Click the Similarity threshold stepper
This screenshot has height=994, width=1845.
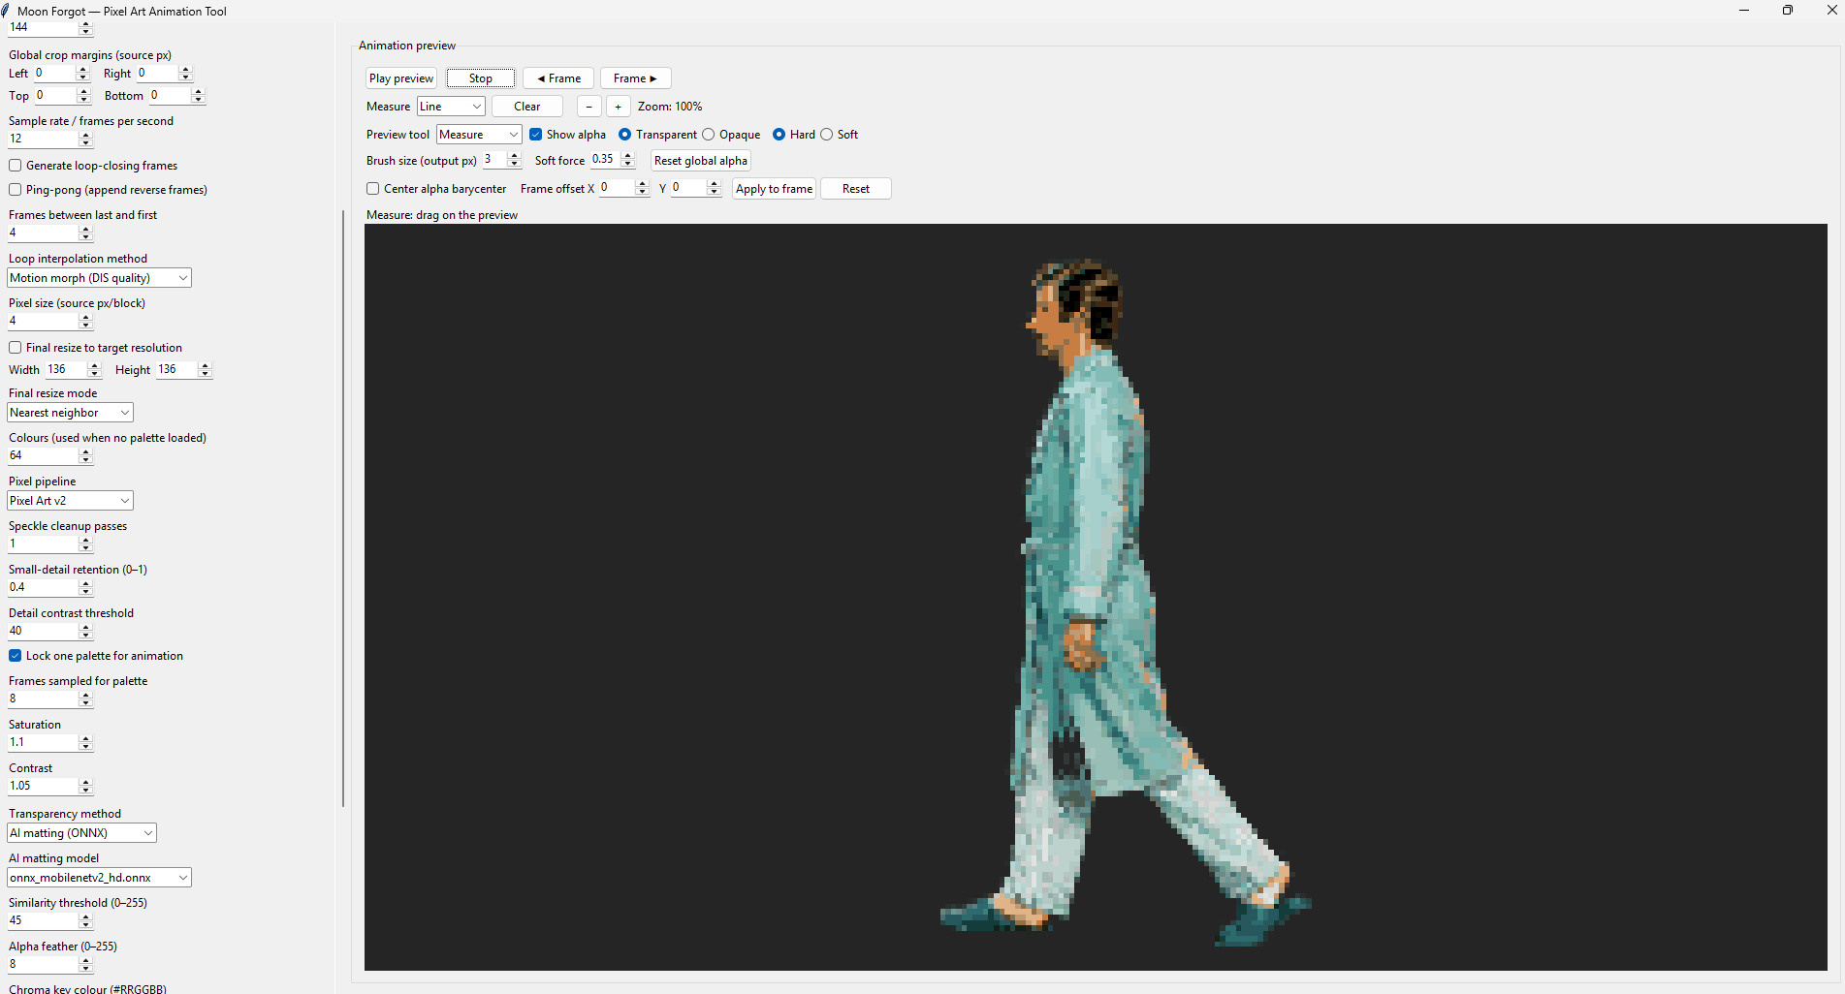(x=85, y=921)
